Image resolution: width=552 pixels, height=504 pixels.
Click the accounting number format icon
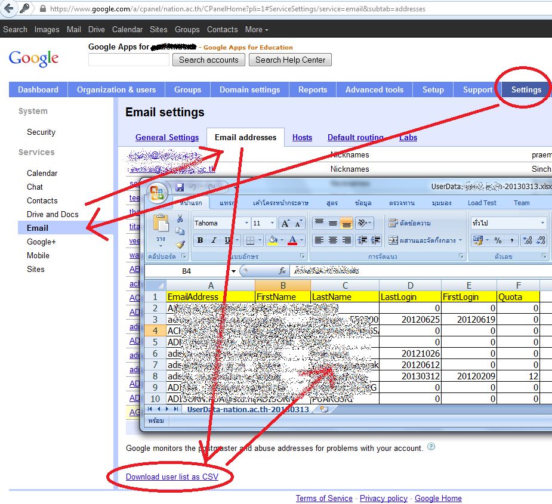[478, 240]
